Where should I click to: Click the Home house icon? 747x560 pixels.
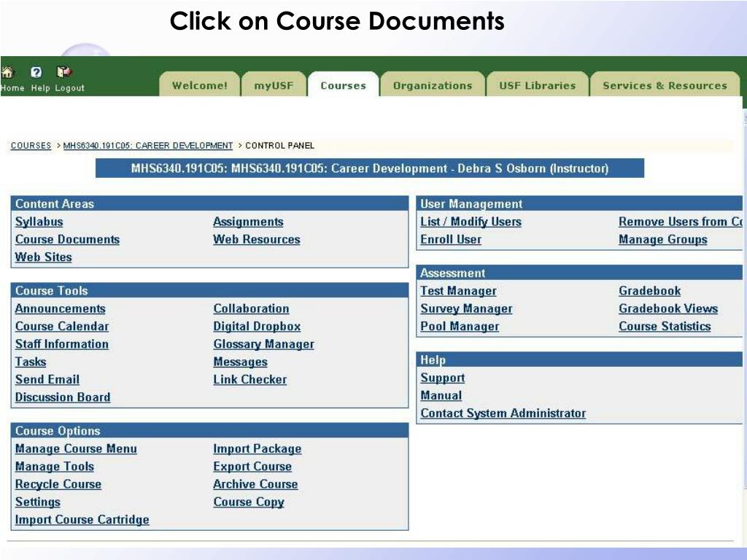pyautogui.click(x=7, y=72)
